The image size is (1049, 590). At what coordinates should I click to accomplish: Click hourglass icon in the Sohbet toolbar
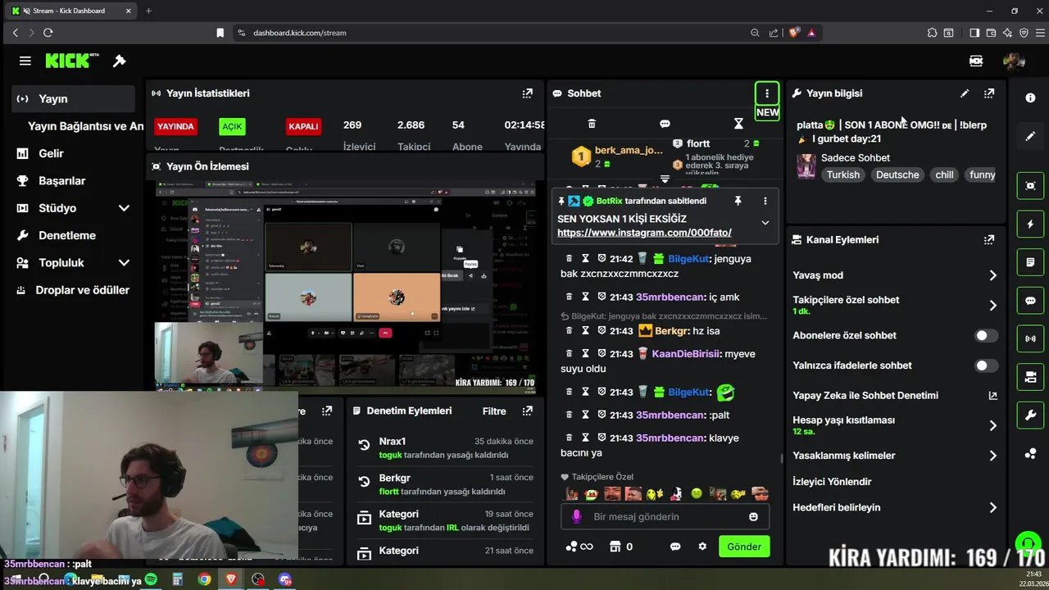(x=738, y=124)
